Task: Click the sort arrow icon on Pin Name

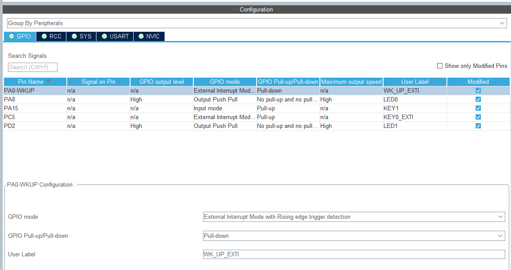Action: 48,81
